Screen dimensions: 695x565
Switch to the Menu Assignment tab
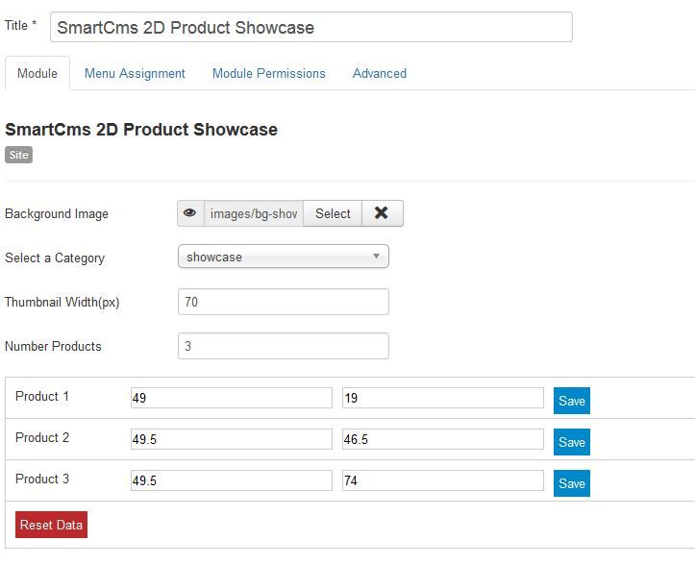click(135, 73)
